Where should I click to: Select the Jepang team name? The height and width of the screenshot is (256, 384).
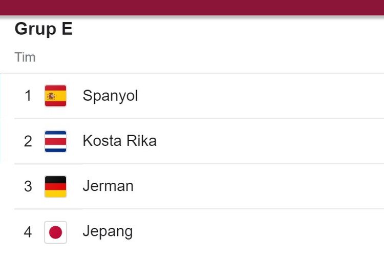pyautogui.click(x=108, y=232)
